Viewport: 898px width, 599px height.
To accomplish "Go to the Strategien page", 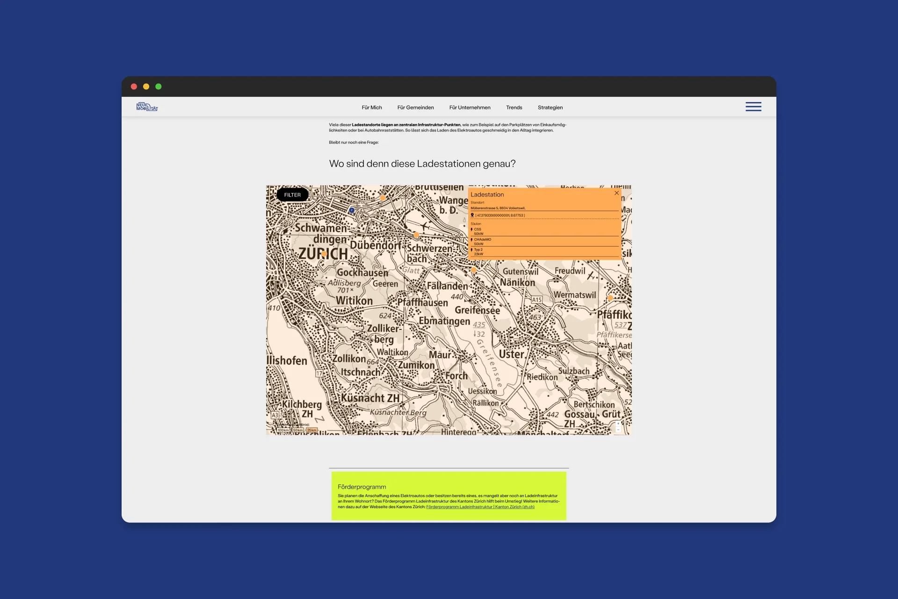I will pyautogui.click(x=550, y=108).
